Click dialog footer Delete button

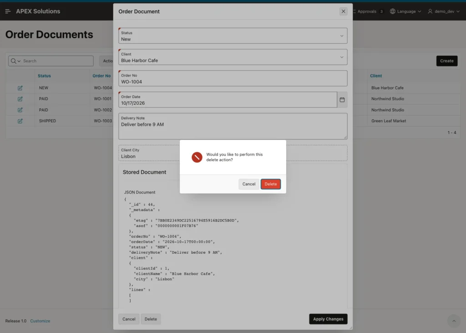(151, 319)
